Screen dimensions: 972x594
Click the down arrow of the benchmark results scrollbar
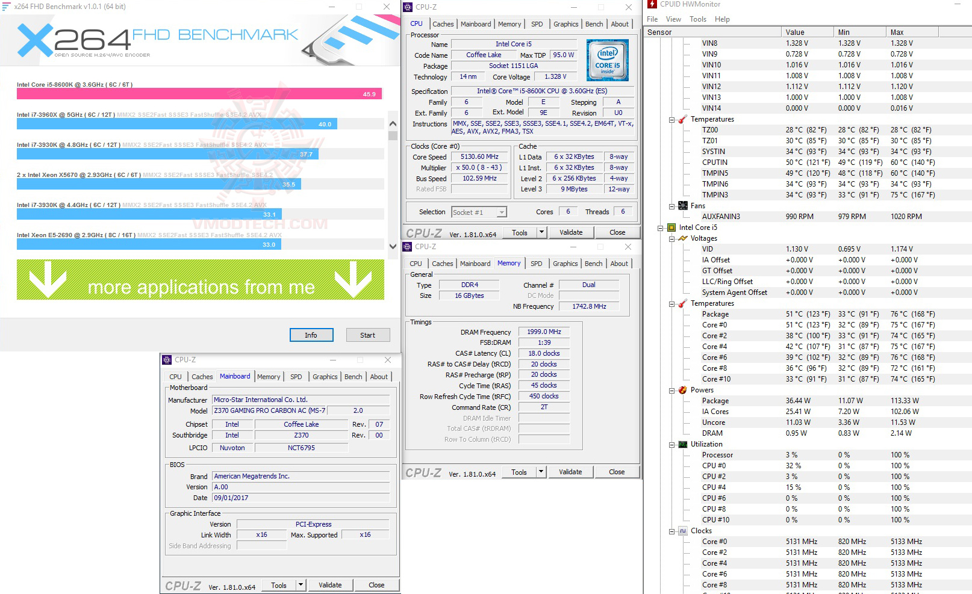pos(393,246)
